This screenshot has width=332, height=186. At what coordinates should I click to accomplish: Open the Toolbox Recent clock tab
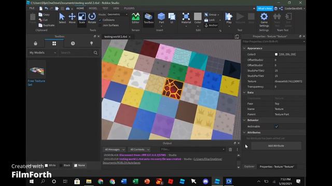click(73, 43)
